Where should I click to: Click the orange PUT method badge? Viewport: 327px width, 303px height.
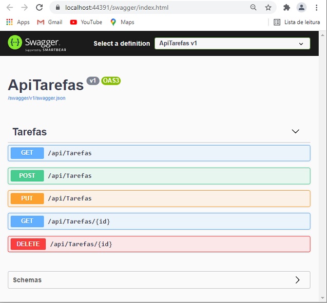click(x=27, y=198)
